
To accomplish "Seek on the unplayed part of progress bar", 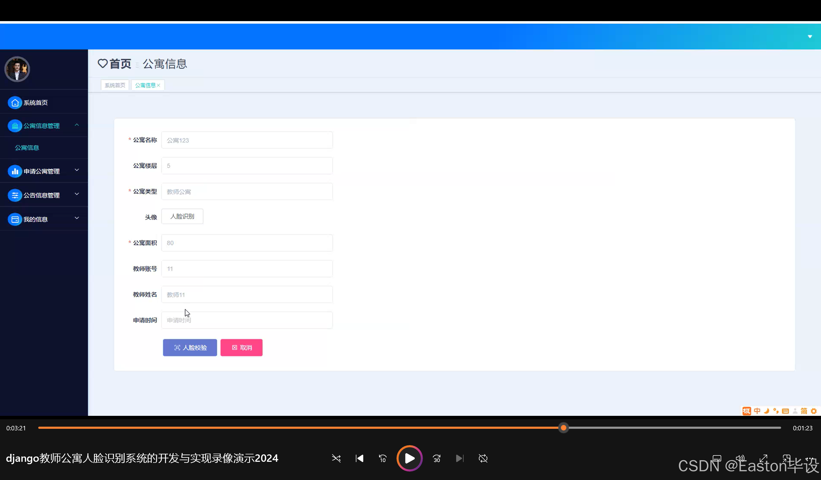I will [x=674, y=428].
